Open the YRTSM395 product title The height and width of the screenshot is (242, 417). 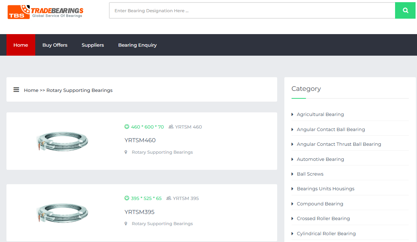[x=139, y=212]
